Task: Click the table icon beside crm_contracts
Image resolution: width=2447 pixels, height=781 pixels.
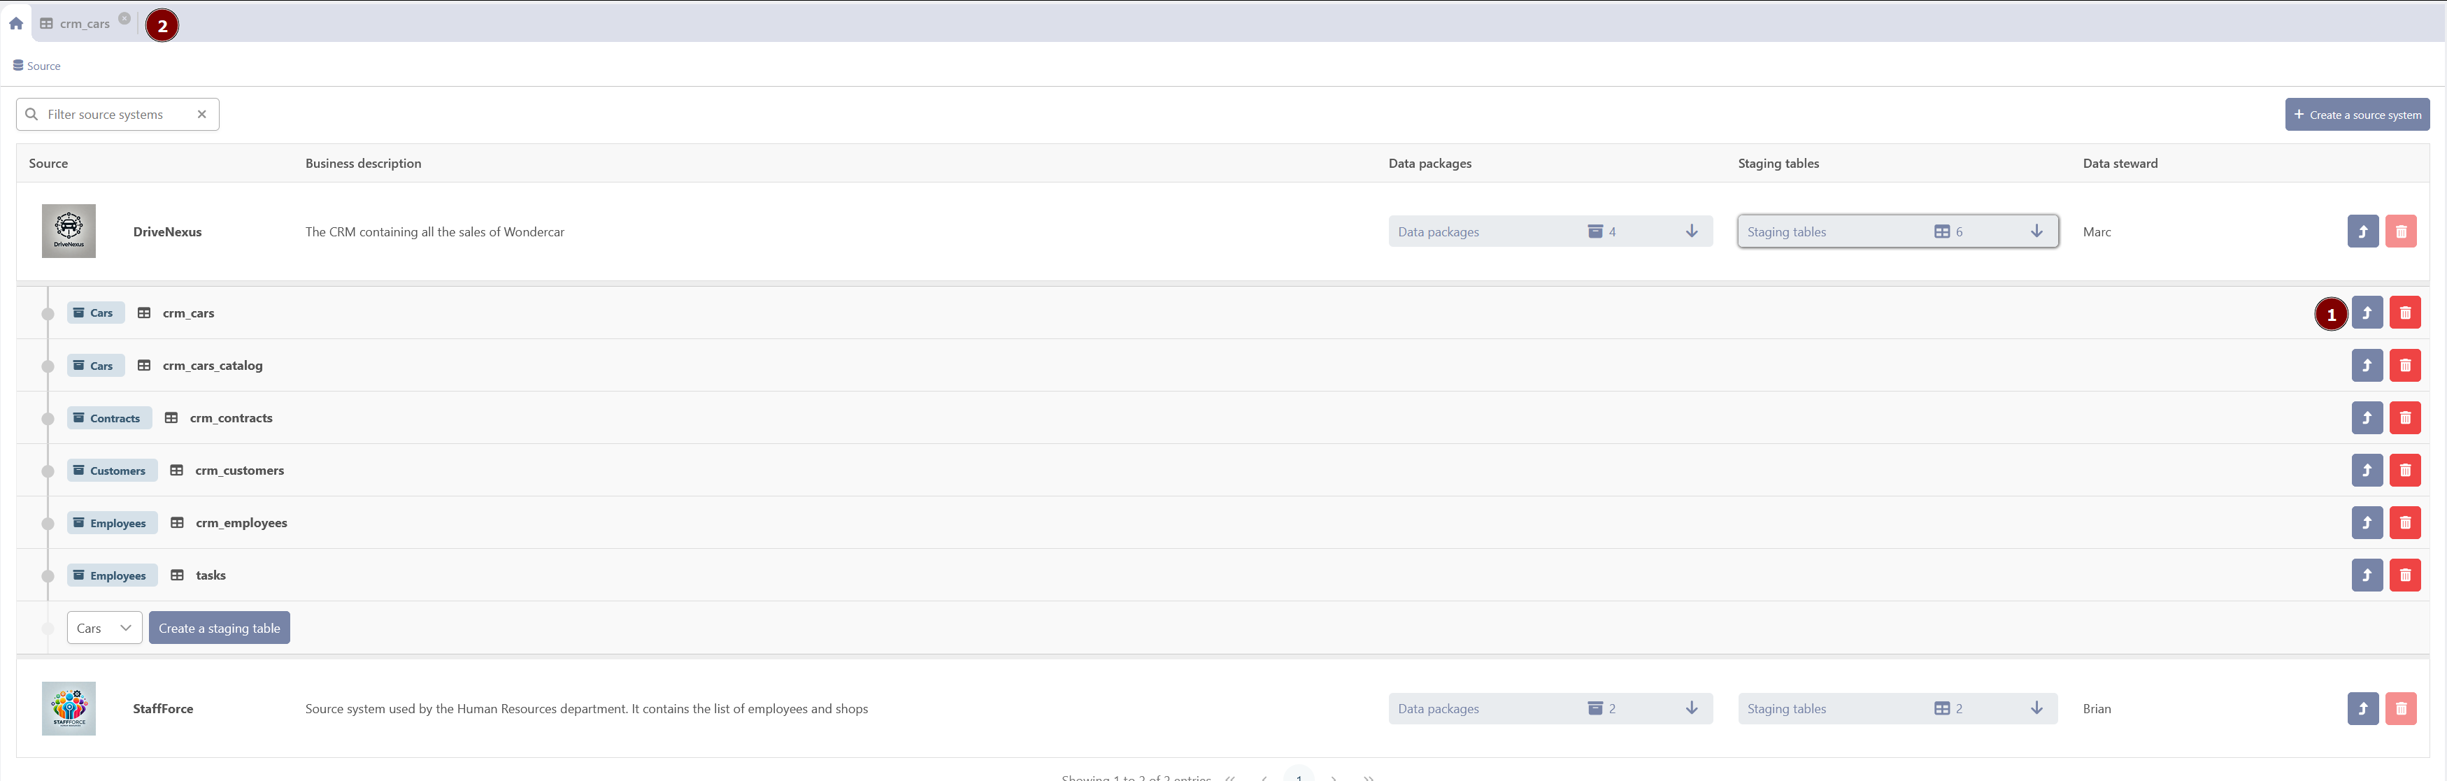Action: tap(171, 417)
